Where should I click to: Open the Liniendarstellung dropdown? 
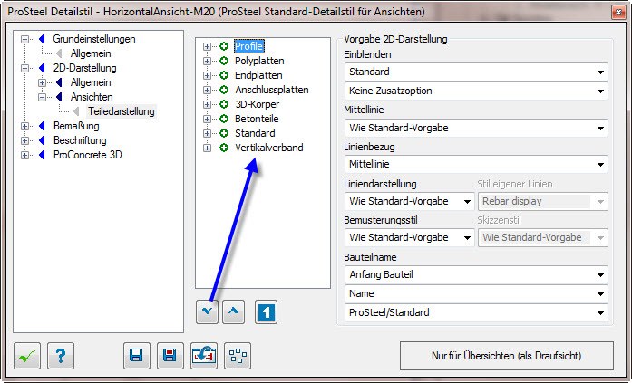(x=409, y=201)
